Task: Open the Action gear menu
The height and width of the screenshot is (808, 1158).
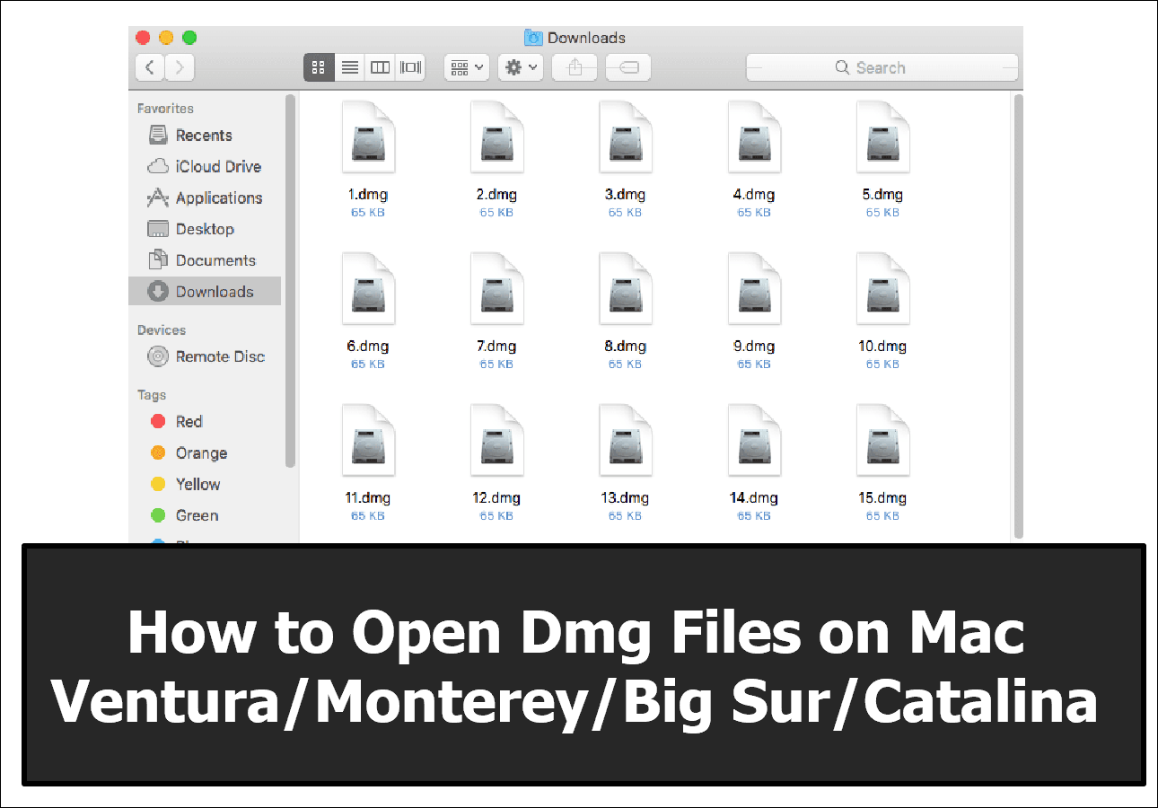Action: 521,67
